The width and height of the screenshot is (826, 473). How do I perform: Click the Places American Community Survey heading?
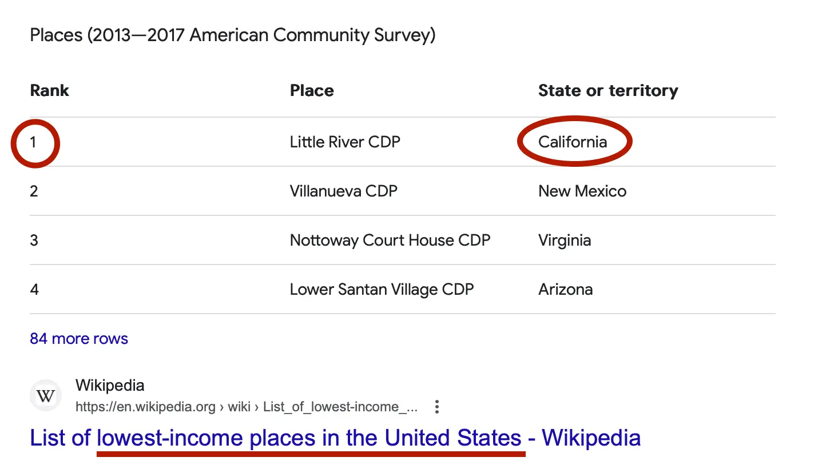point(232,35)
